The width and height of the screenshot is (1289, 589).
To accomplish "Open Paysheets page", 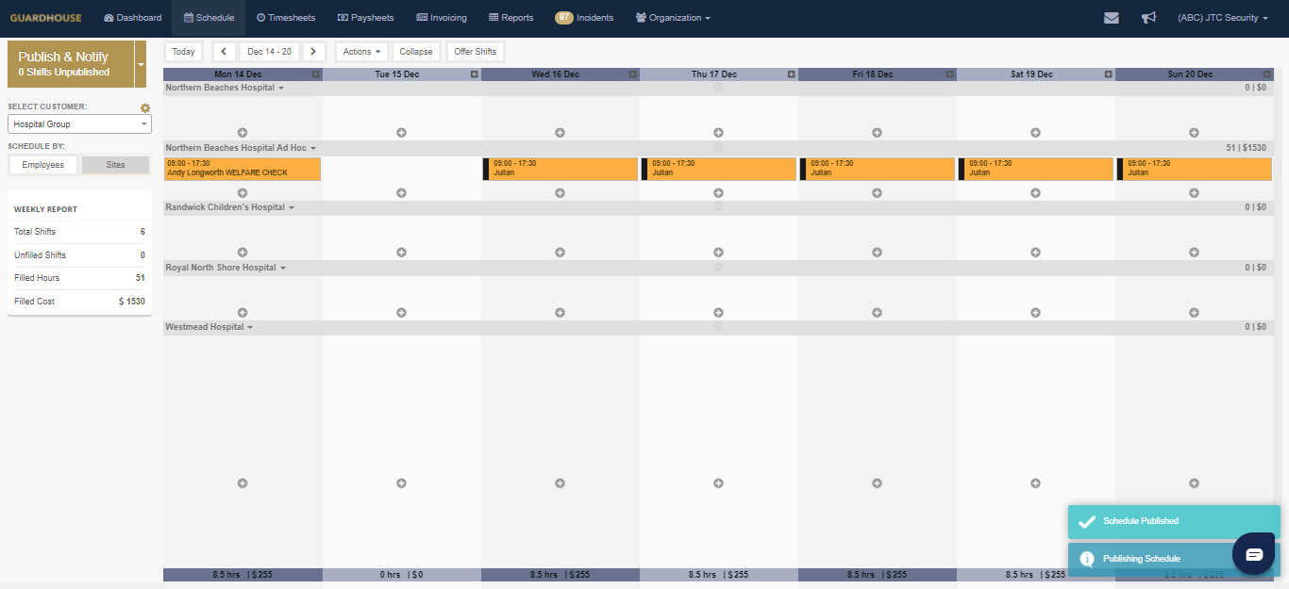I will [365, 18].
